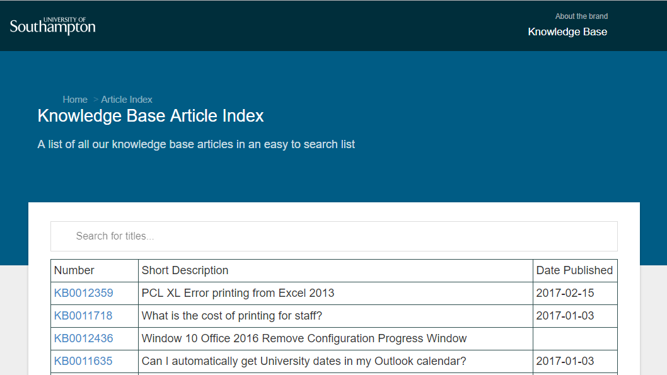Click the Number column header

(74, 270)
